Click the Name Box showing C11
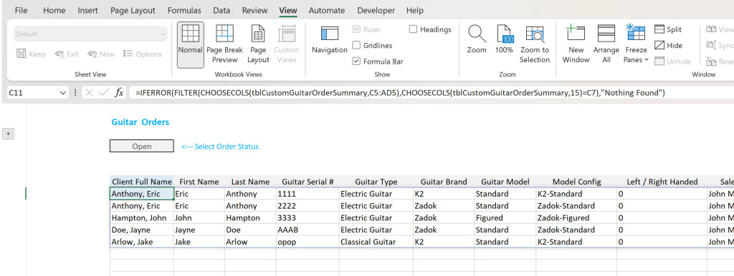The image size is (734, 276). (33, 93)
